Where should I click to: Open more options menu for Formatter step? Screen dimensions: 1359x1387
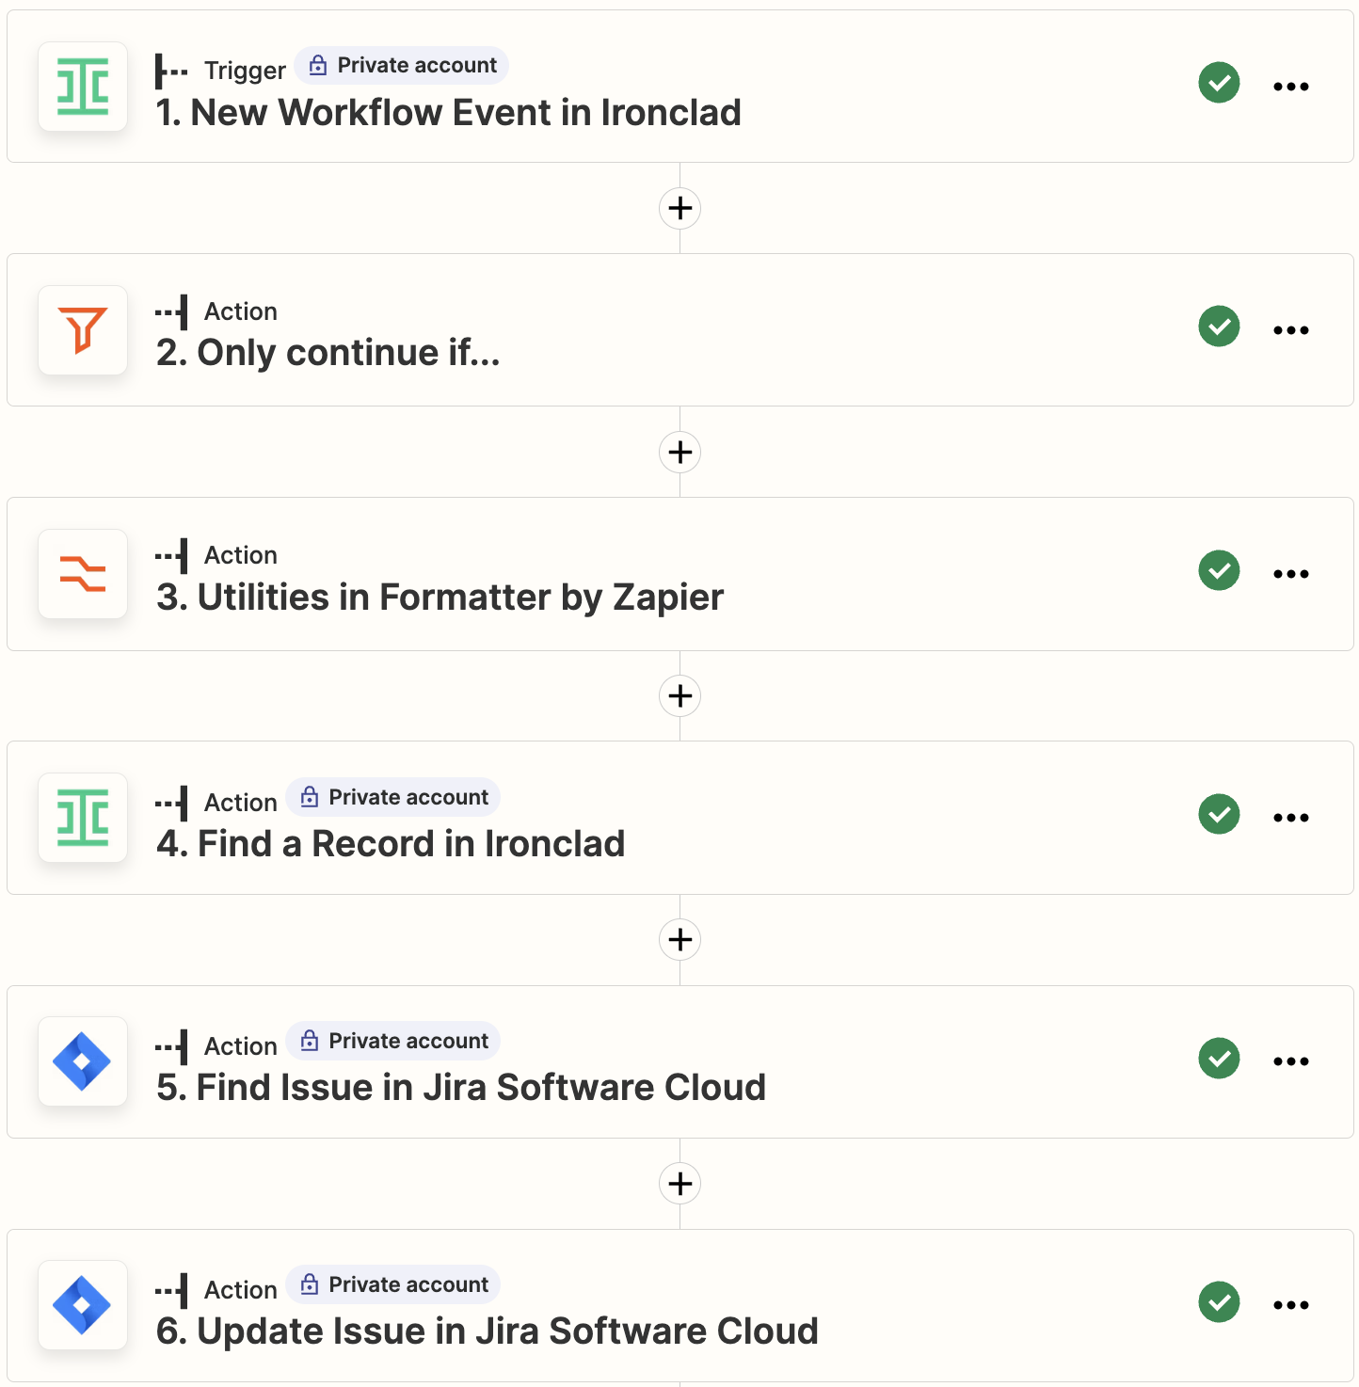1291,574
